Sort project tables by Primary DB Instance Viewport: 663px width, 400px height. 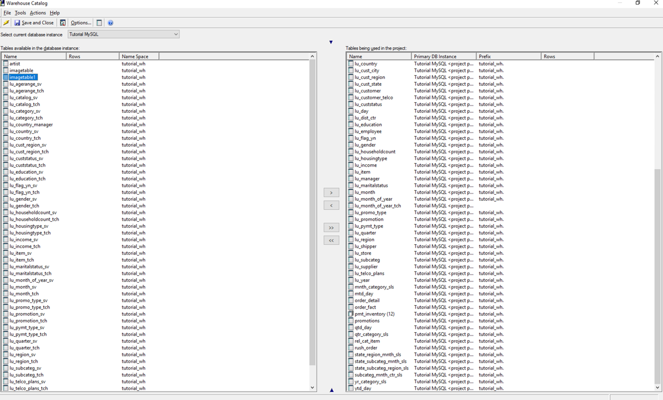click(443, 56)
